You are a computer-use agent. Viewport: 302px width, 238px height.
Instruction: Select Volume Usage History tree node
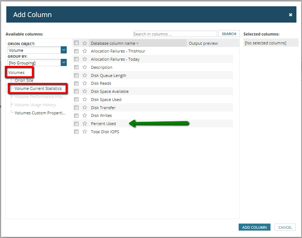35,105
